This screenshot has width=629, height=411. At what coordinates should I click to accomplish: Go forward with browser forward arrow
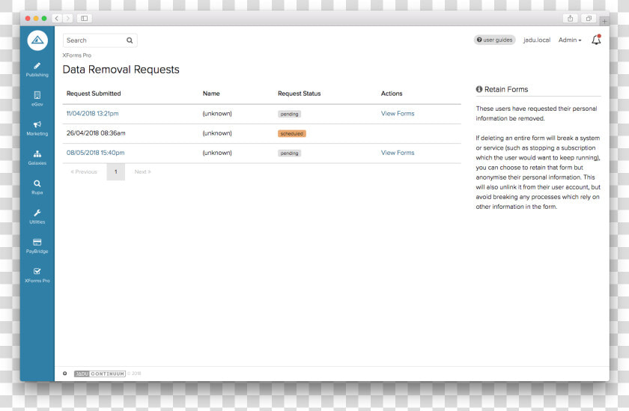(x=68, y=19)
